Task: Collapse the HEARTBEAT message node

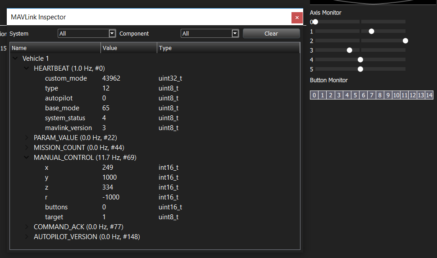Action: [27, 68]
